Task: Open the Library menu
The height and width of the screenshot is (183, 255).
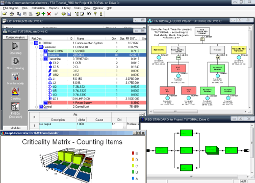Action: click(x=66, y=8)
